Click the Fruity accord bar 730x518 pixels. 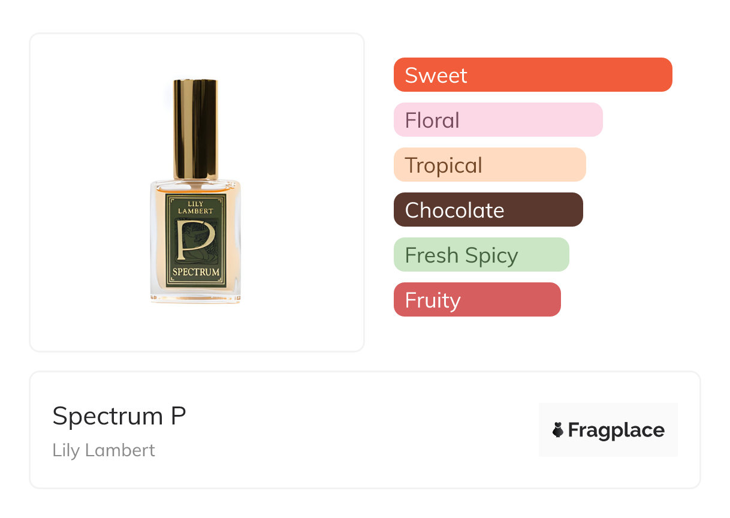476,300
